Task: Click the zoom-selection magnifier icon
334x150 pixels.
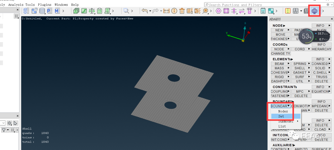Action: pos(126,11)
